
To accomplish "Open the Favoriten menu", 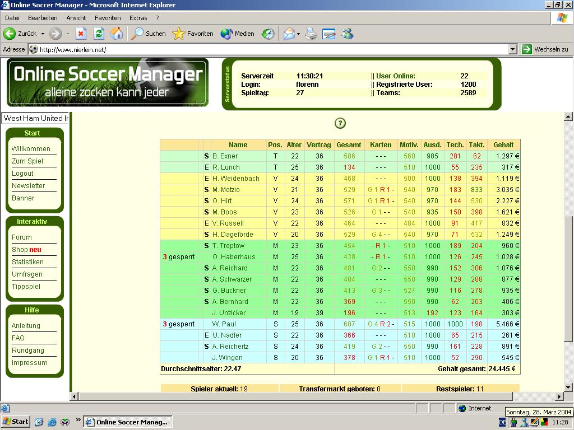I will point(107,18).
